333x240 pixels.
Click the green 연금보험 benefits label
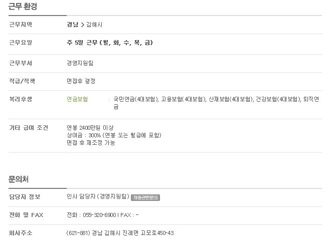(77, 99)
